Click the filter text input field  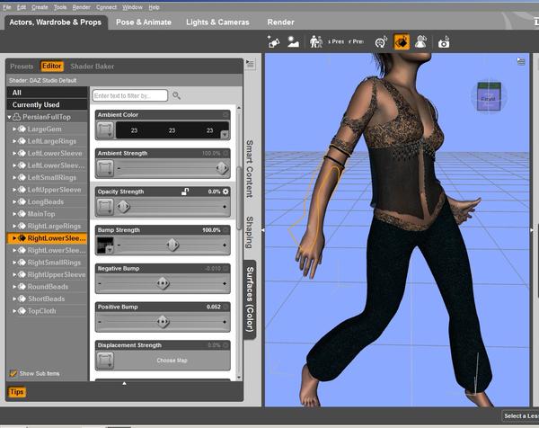tap(130, 95)
